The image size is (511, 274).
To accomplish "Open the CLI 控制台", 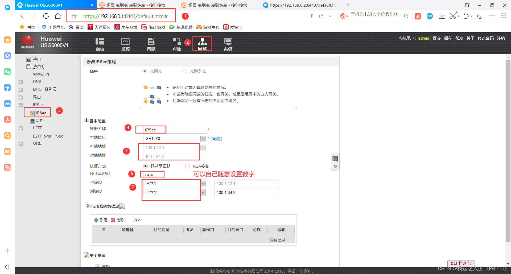I will [x=461, y=263].
